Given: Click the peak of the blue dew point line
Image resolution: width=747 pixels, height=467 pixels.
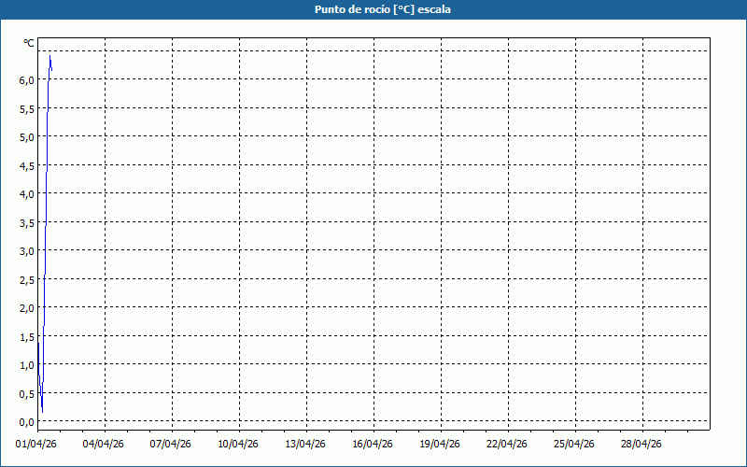Looking at the screenshot, I should pos(50,56).
